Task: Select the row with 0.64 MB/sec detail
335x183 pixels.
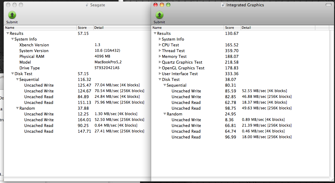Action: coord(77,125)
